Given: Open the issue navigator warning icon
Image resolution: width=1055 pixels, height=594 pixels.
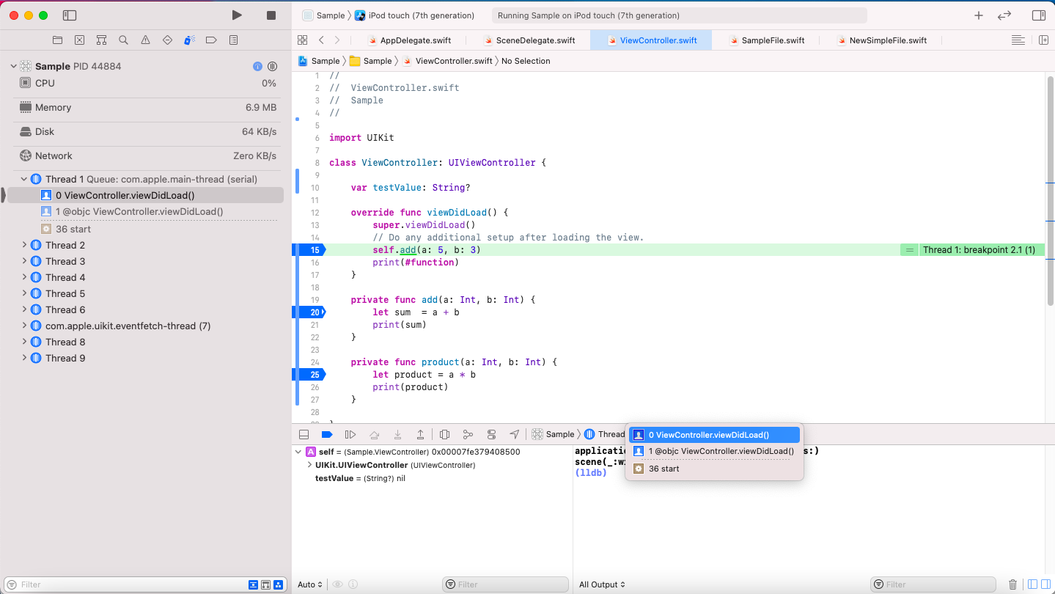Looking at the screenshot, I should pos(145,40).
